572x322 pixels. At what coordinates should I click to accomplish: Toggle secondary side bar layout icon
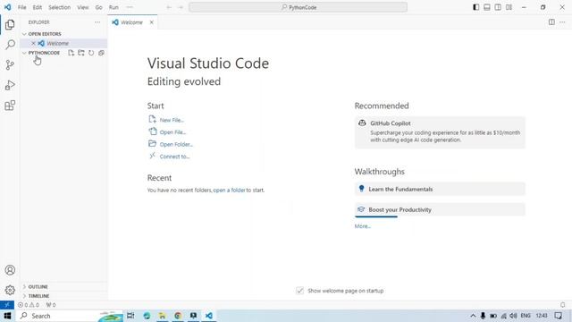[498, 7]
